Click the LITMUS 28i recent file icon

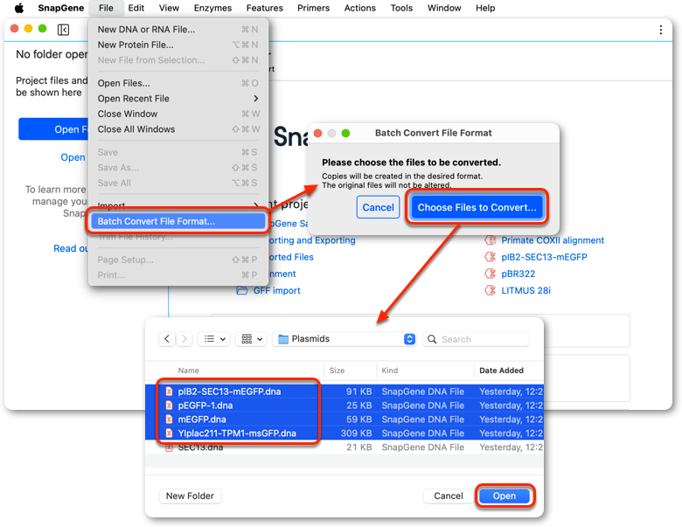pyautogui.click(x=491, y=290)
